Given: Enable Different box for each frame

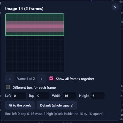Looking at the screenshot, I should click(x=8, y=87).
